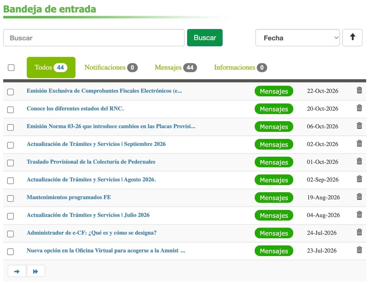
Task: Open 'Nueva opción en la Oficina Virtual' message
Action: [x=106, y=250]
